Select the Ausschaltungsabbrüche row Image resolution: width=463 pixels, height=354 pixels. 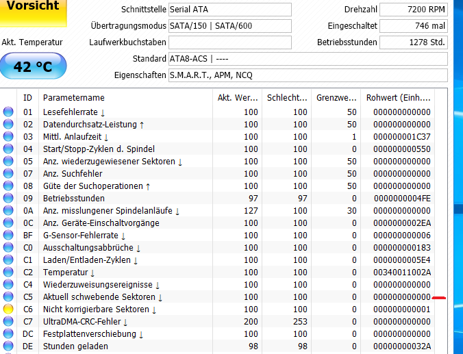(217, 247)
